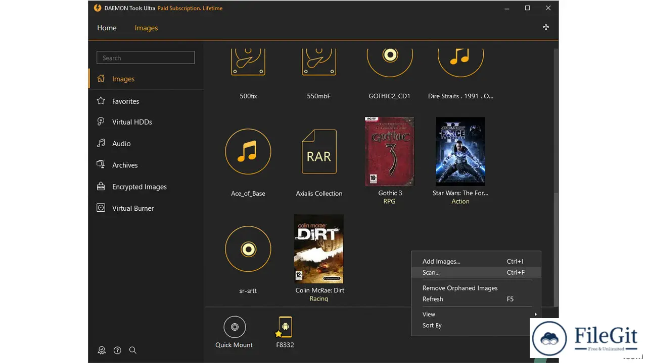
Task: Choose Remove Orphaned Images menu entry
Action: coord(476,288)
